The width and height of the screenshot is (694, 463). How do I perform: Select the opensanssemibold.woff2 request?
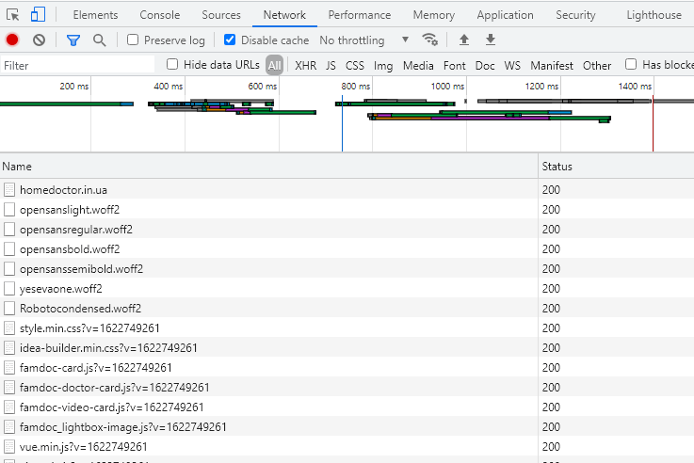coord(347,269)
